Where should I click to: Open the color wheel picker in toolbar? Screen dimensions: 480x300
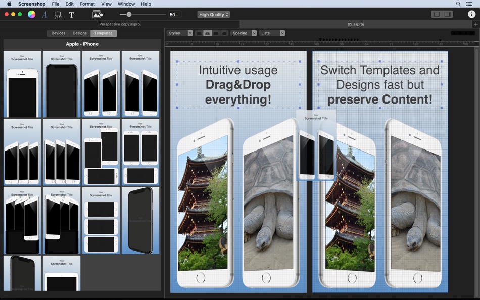tap(31, 14)
